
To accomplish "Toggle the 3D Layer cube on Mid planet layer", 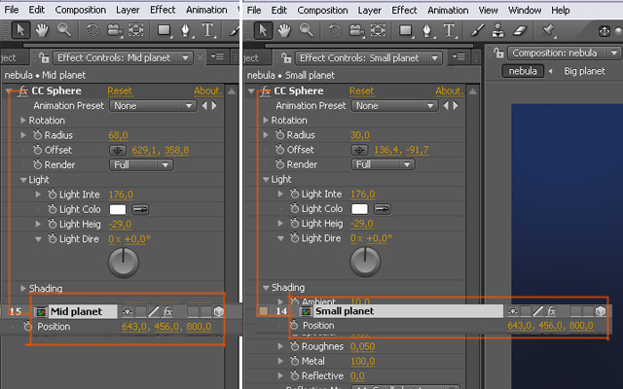I will click(218, 311).
